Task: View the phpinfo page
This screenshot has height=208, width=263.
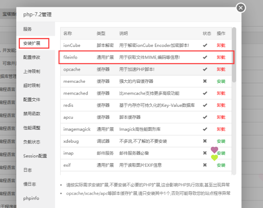Action: tap(31, 198)
